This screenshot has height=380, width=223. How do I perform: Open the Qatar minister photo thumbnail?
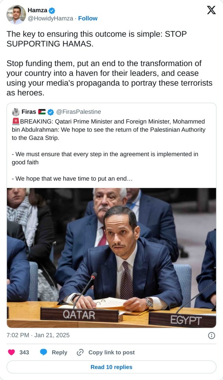111,258
